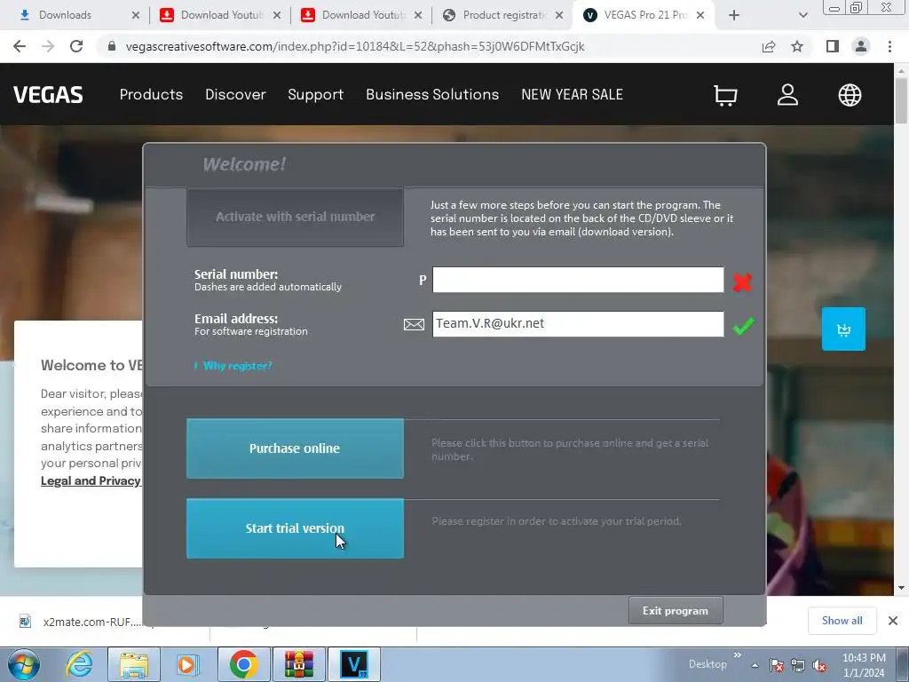Click the VEGAS logo
The image size is (909, 682).
pyautogui.click(x=48, y=94)
